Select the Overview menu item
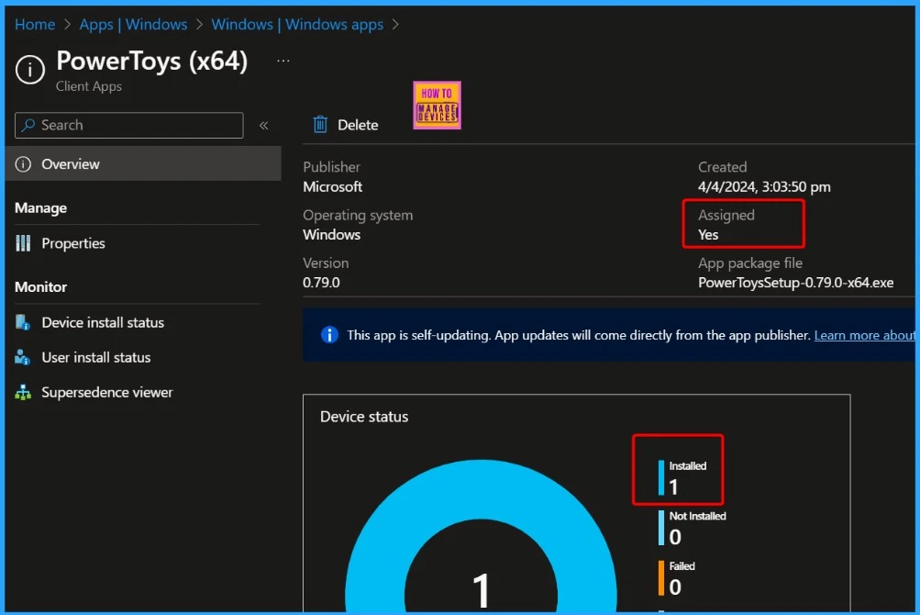The width and height of the screenshot is (920, 615). pyautogui.click(x=143, y=164)
